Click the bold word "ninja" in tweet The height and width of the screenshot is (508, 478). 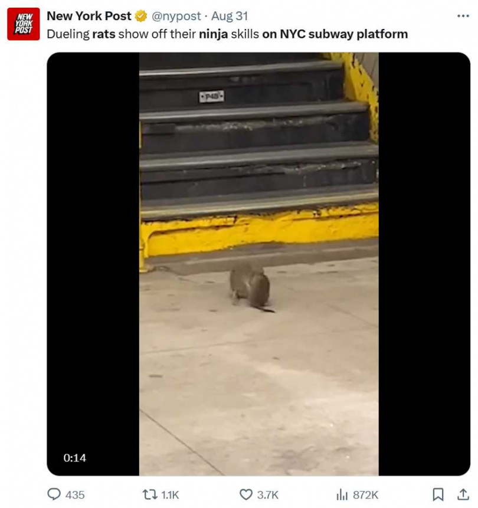click(213, 34)
